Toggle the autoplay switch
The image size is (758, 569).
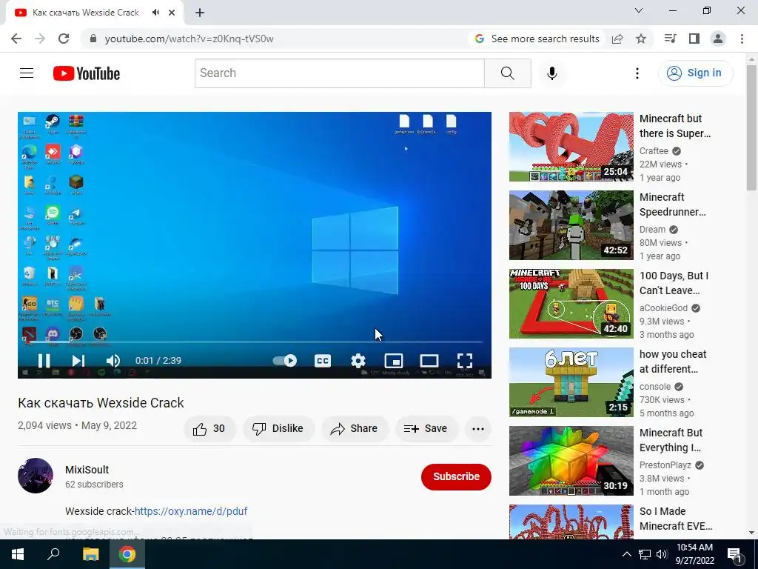coord(285,361)
